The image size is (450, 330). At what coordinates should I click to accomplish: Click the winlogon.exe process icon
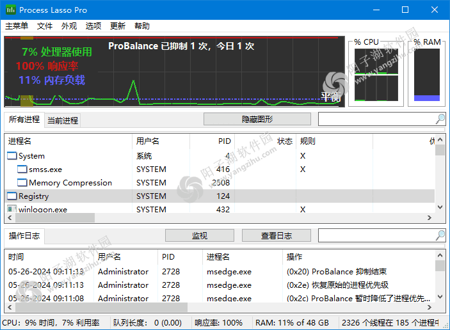12,209
